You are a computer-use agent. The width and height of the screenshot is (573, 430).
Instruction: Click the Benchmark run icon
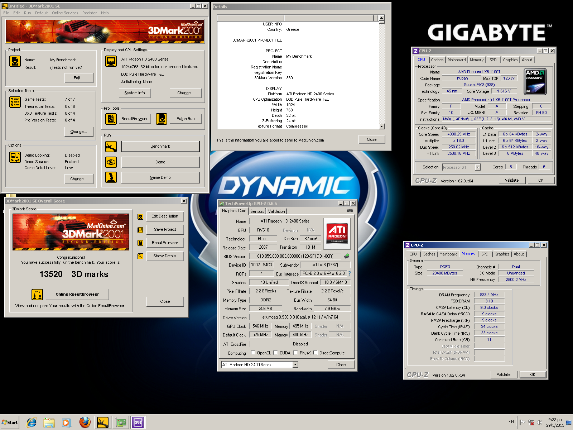(x=111, y=147)
